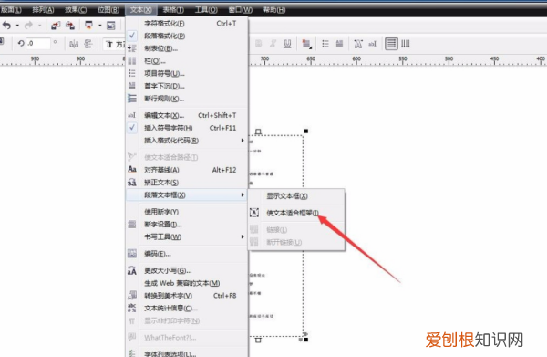Choose 显示文本框(X) in submenu
Image resolution: width=547 pixels, height=357 pixels.
(x=296, y=196)
